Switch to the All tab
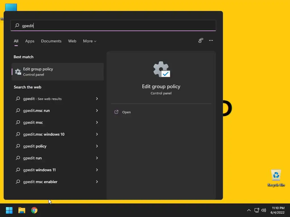Image resolution: width=290 pixels, height=217 pixels. (x=16, y=41)
